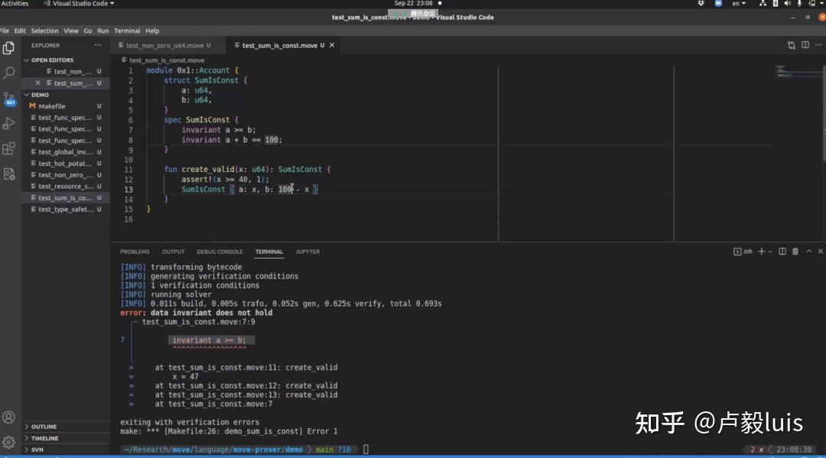Open the test_hot_potat file in Explorer
Viewport: 826px width, 458px height.
[65, 164]
